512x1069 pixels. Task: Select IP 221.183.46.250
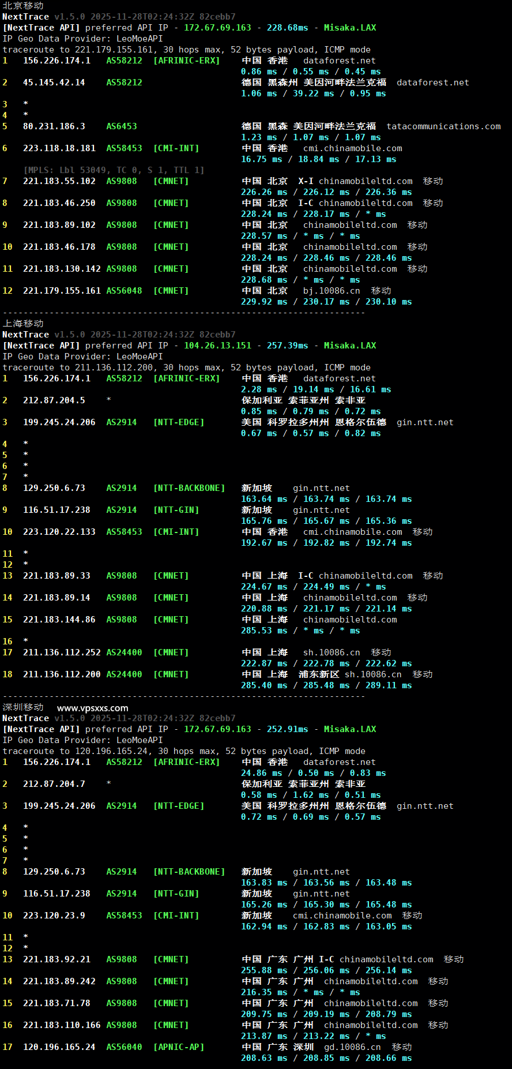point(59,203)
